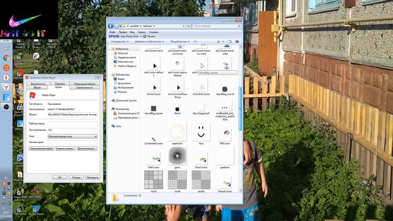Image resolution: width=393 pixels, height=221 pixels.
Task: Click the Дополнительно button
Action: [87, 149]
